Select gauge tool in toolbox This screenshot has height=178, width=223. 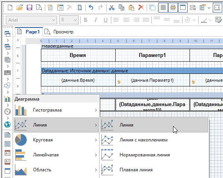7,112
